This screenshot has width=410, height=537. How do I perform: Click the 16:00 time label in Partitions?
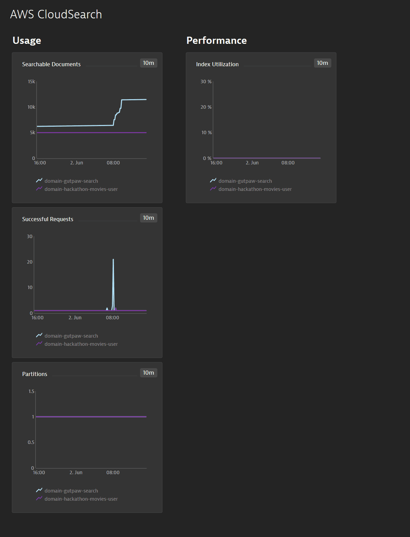click(39, 472)
